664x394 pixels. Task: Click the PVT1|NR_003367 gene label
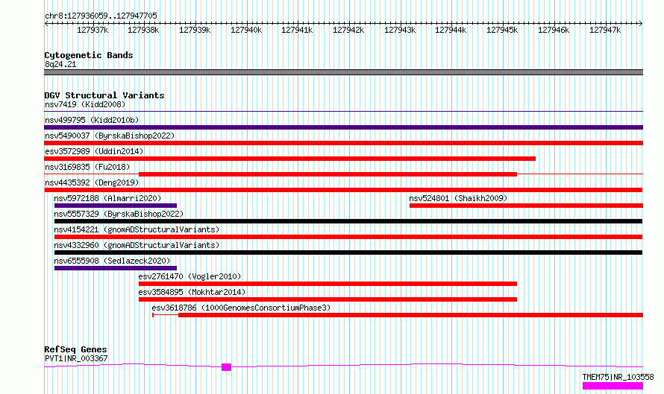76,358
